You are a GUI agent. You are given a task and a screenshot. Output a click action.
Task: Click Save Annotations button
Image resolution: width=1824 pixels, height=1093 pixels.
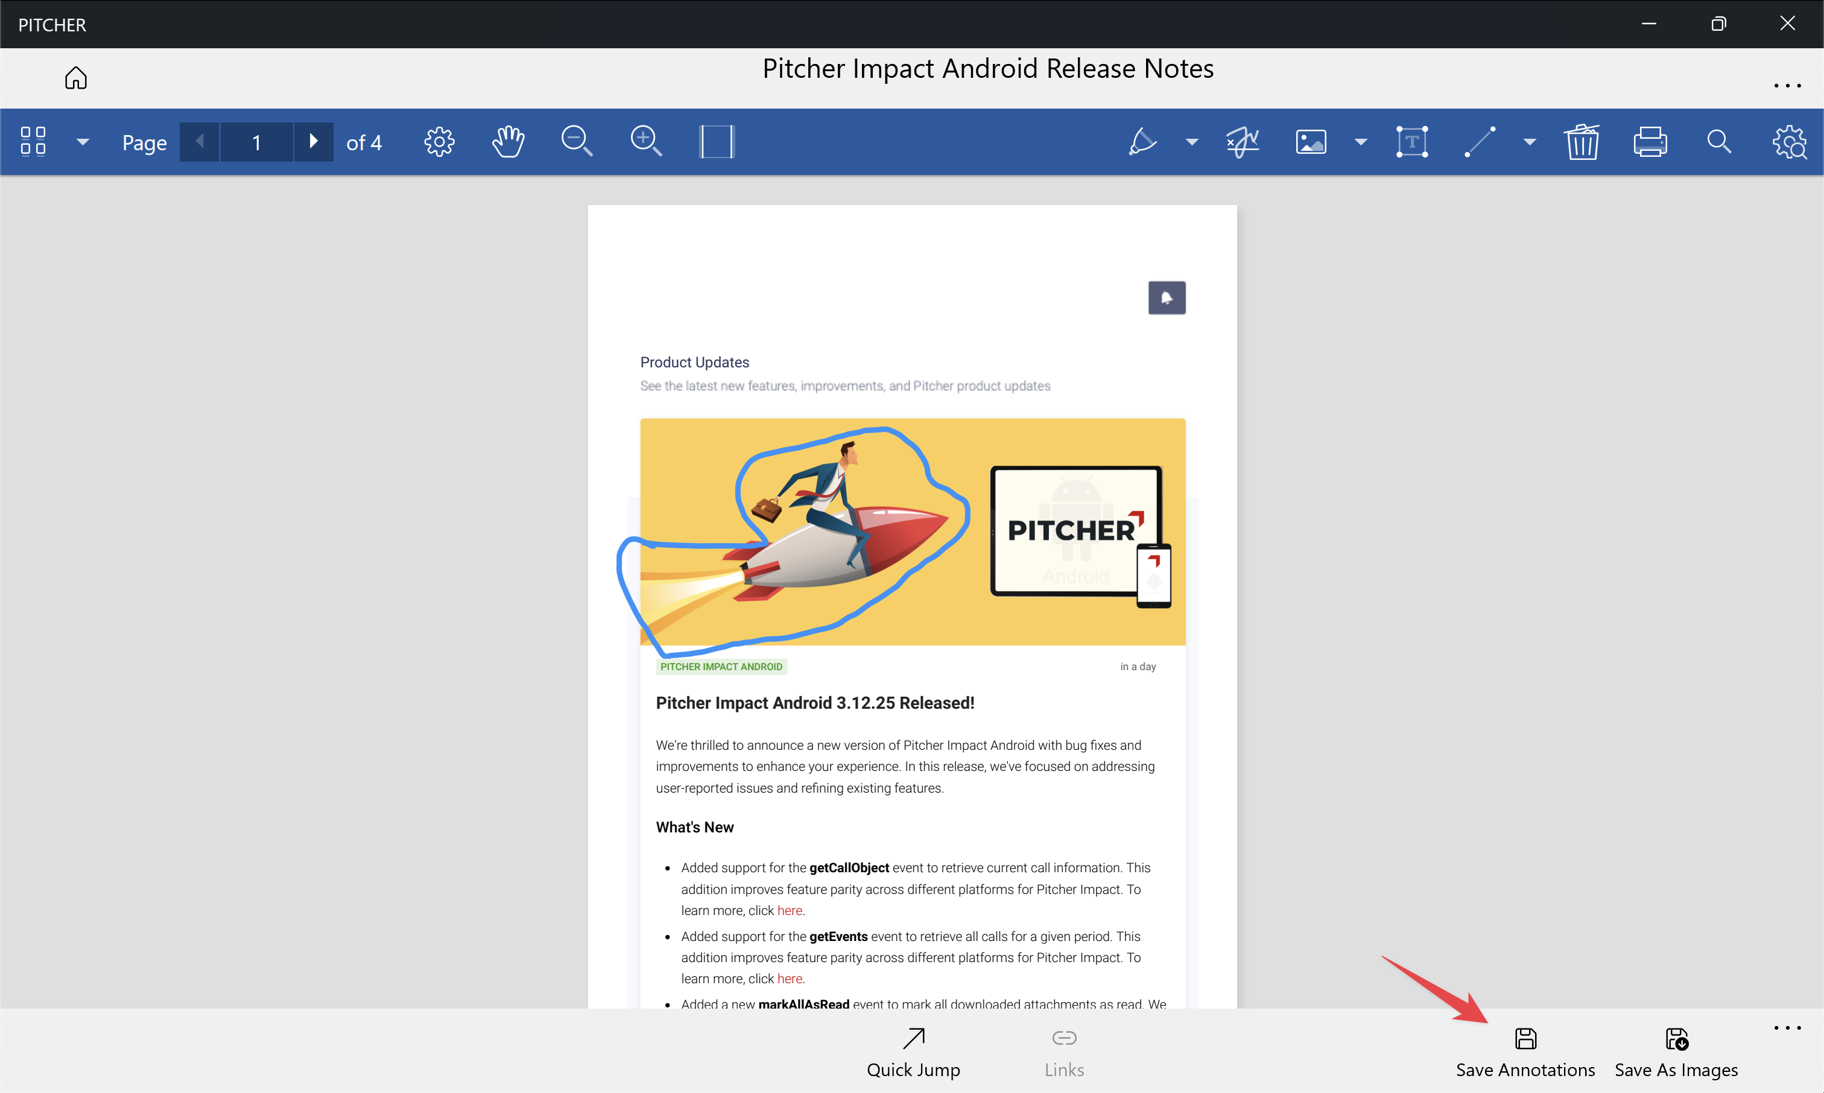tap(1525, 1053)
